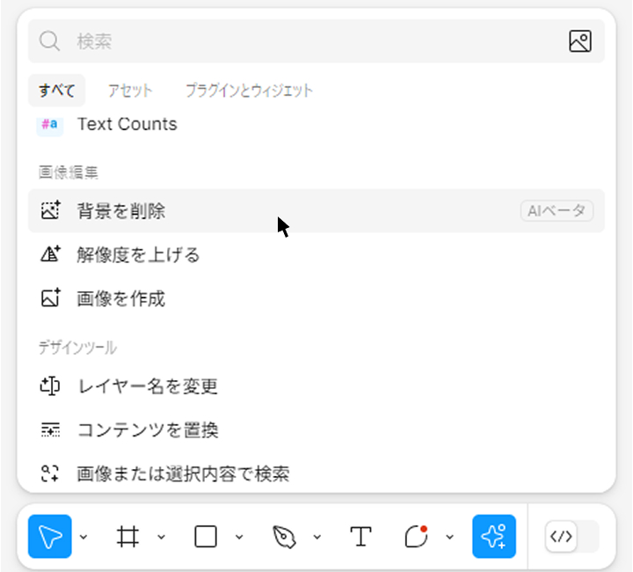Choose 解像度を上げる option
This screenshot has width=633, height=572.
[x=139, y=255]
